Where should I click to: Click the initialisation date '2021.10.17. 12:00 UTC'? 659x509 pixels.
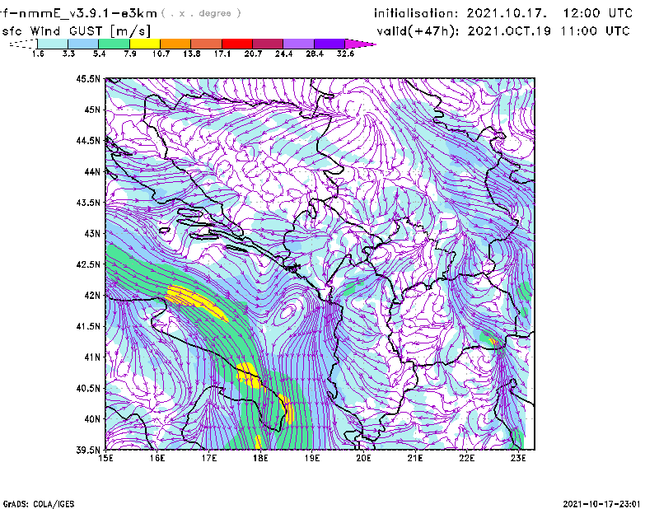point(549,13)
